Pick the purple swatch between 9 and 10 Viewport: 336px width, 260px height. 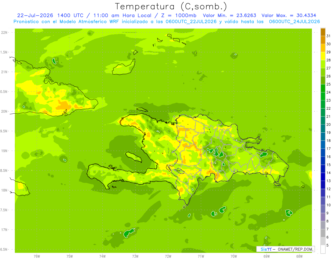323,209
